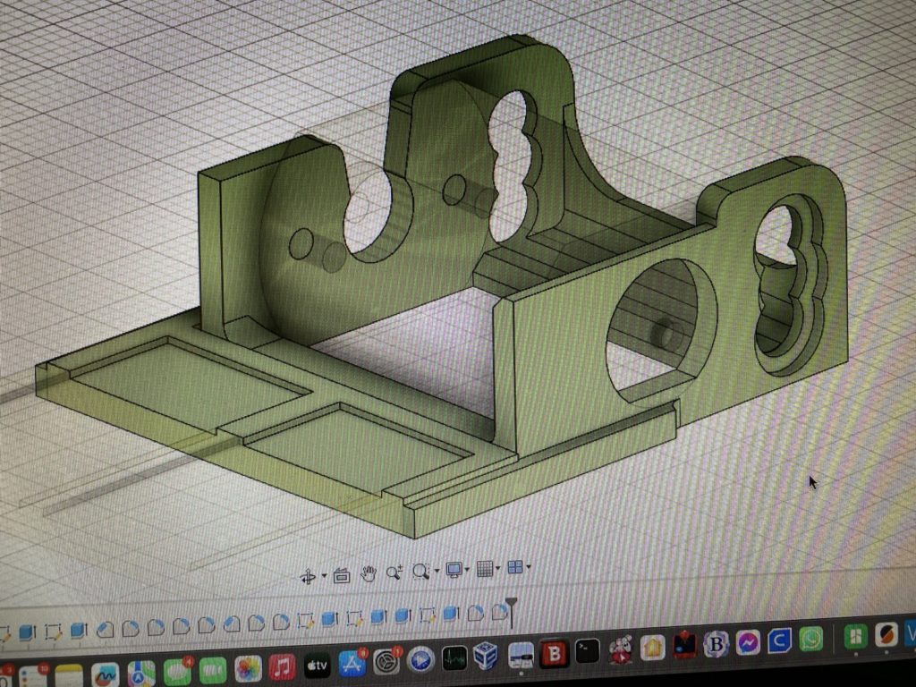Open Terminal from the Dock

(x=586, y=651)
